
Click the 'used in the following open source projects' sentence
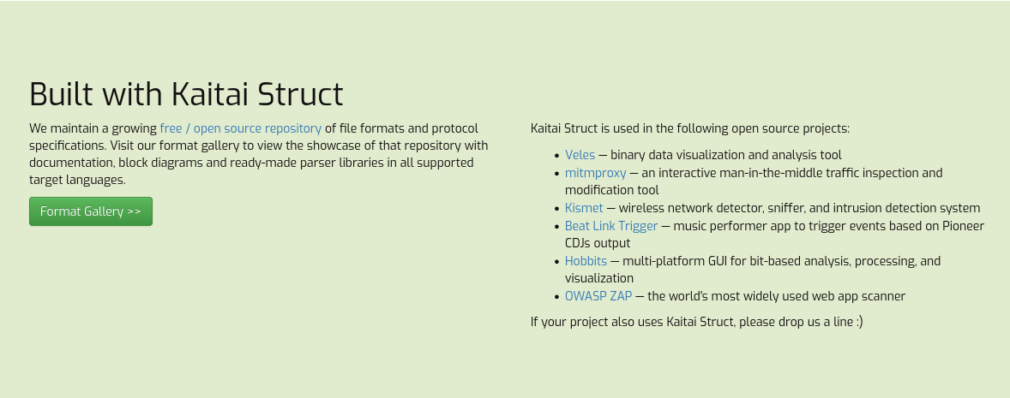[689, 128]
